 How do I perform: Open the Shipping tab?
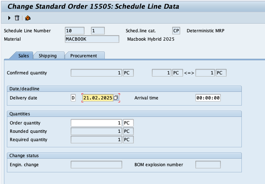pyautogui.click(x=47, y=56)
